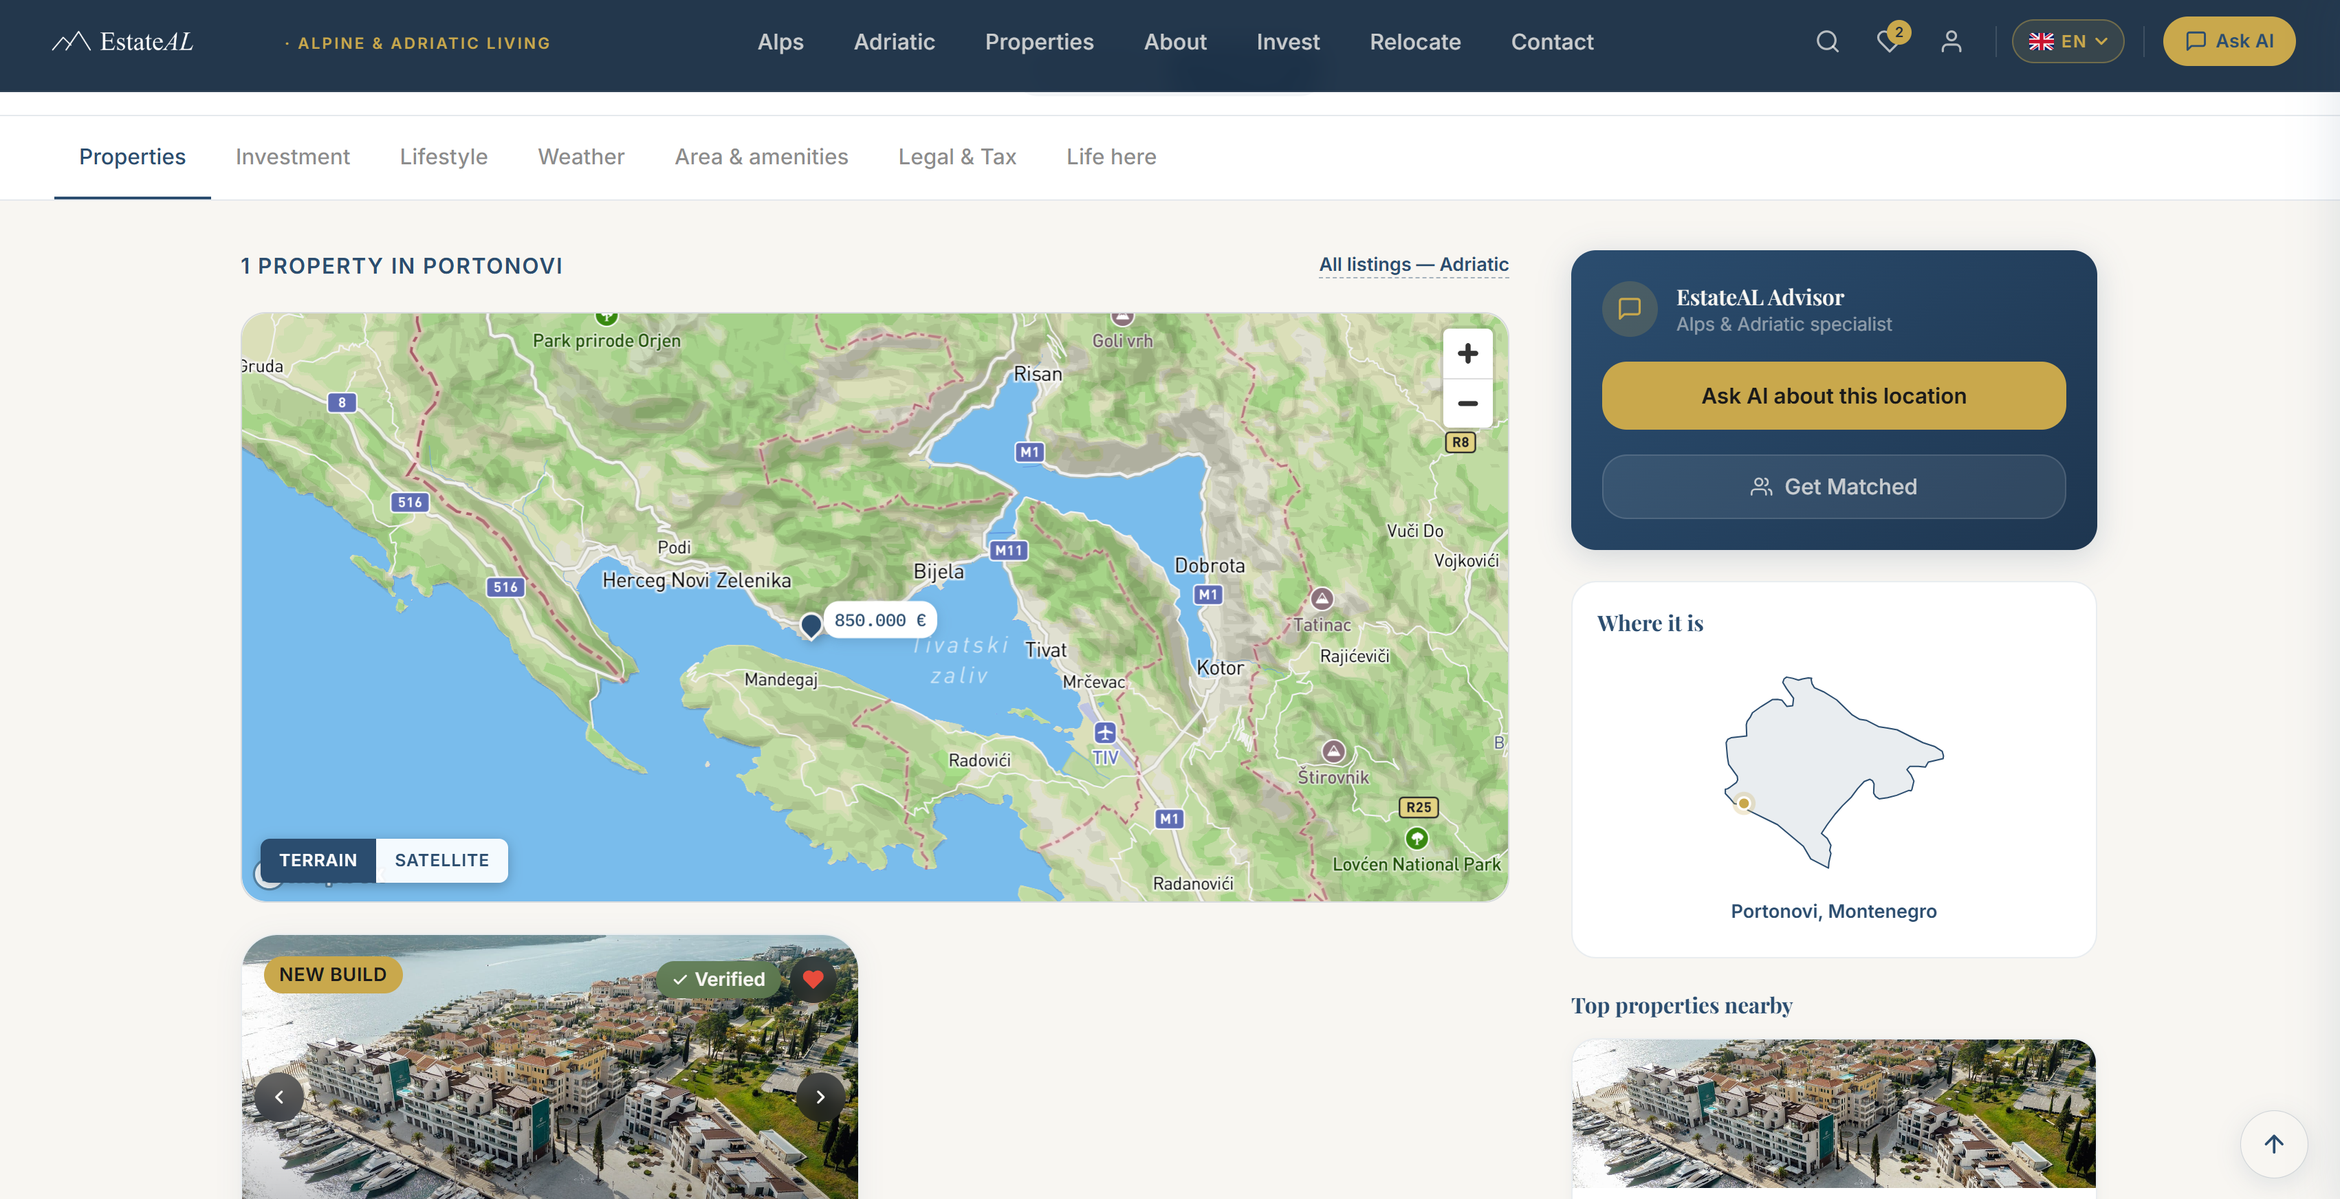Expand the EN language dropdown
The height and width of the screenshot is (1199, 2340).
[x=2068, y=42]
